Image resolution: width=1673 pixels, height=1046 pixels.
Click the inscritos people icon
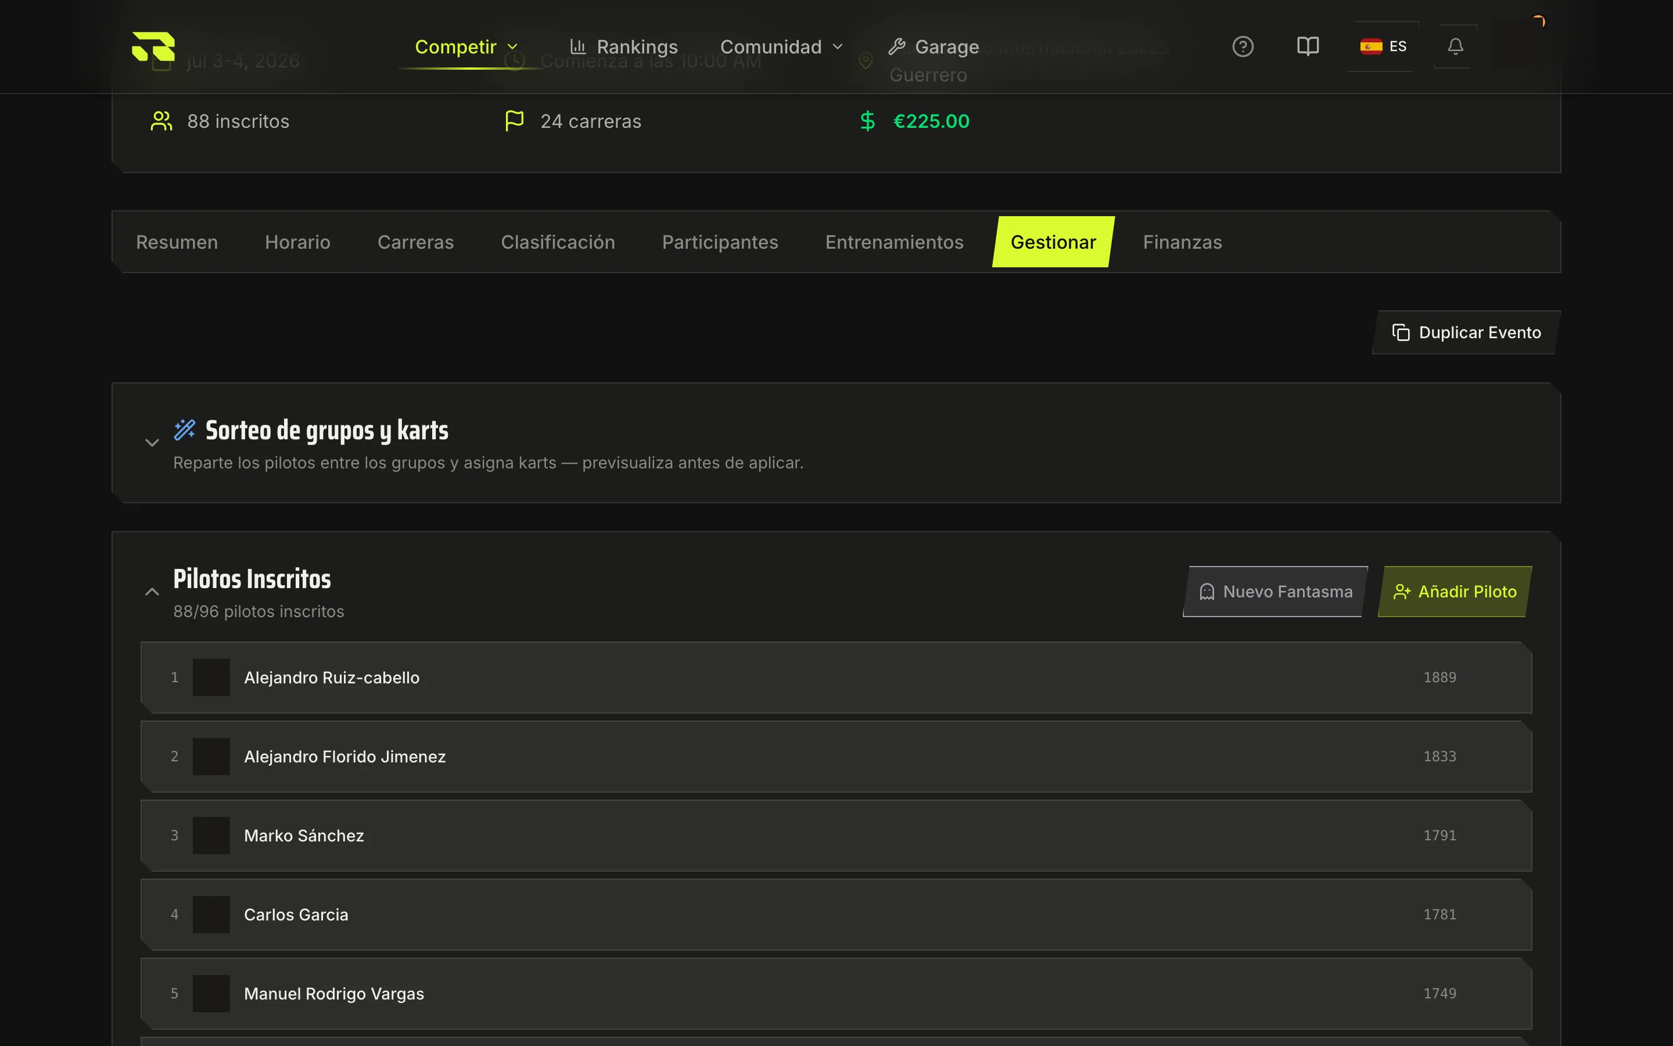[x=161, y=121]
